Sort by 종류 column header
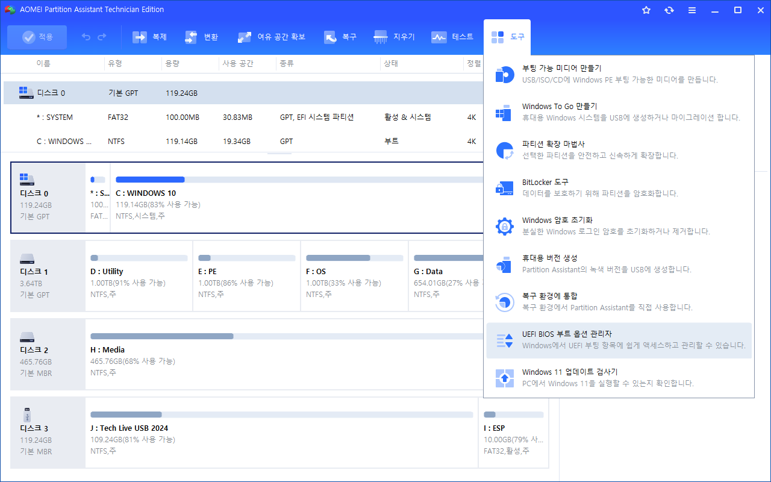The image size is (771, 482). 287,63
